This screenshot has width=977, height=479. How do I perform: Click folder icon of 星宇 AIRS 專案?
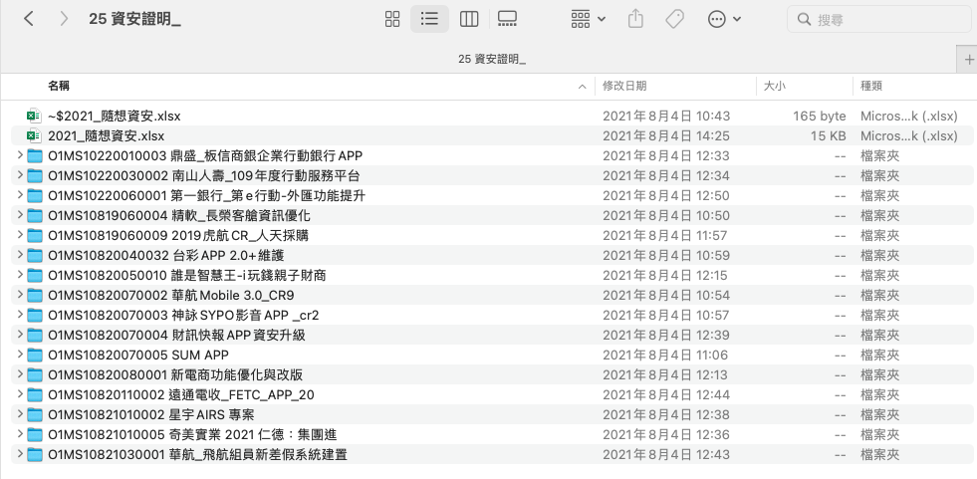35,415
